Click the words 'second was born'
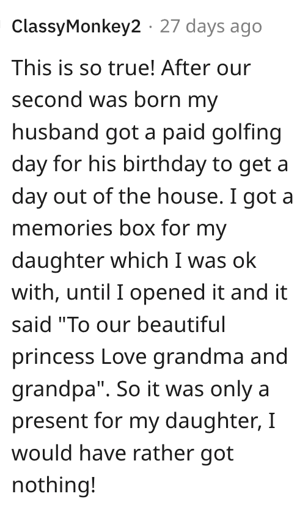Viewport: 308px width, 510px height. 96,100
